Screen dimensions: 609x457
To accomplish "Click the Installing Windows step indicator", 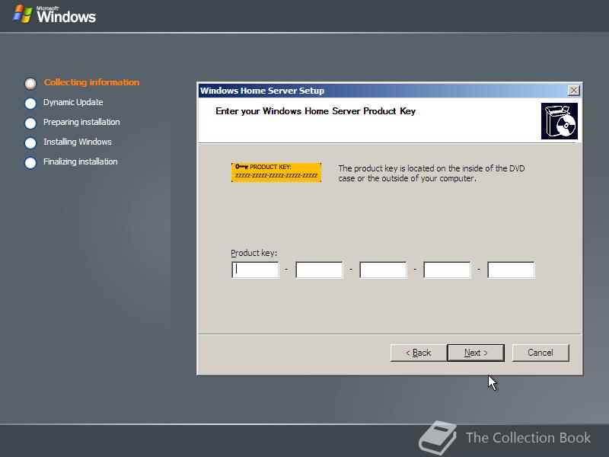I will 30,142.
